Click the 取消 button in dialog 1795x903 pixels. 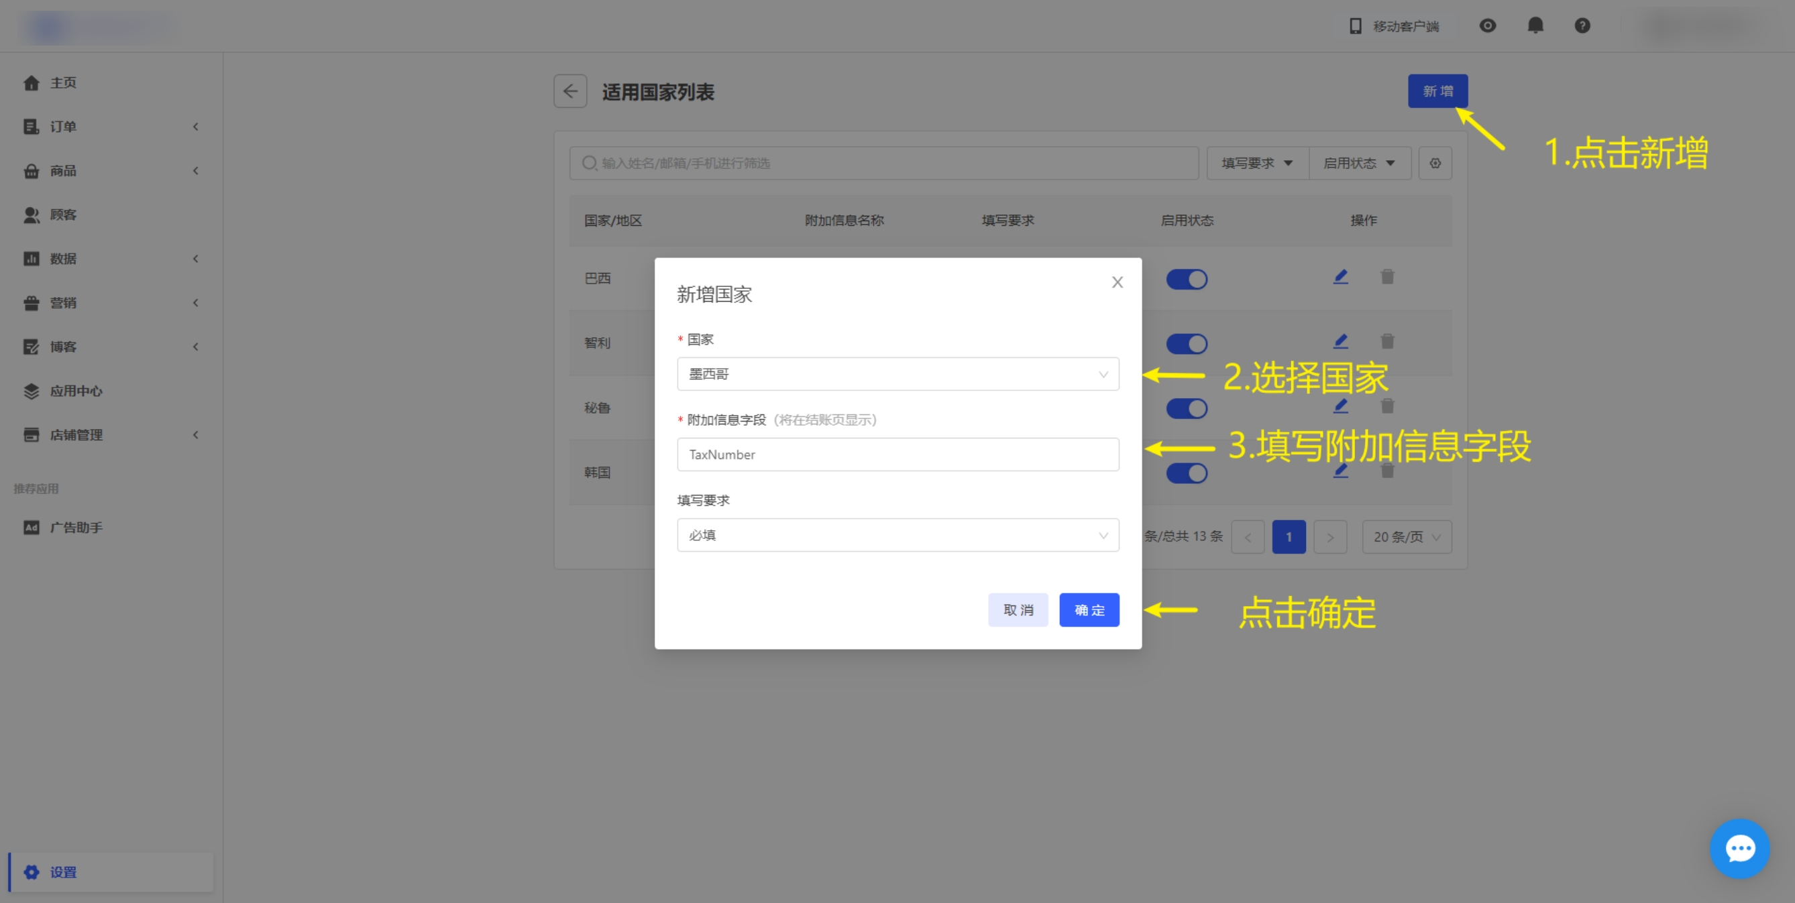pyautogui.click(x=1018, y=610)
